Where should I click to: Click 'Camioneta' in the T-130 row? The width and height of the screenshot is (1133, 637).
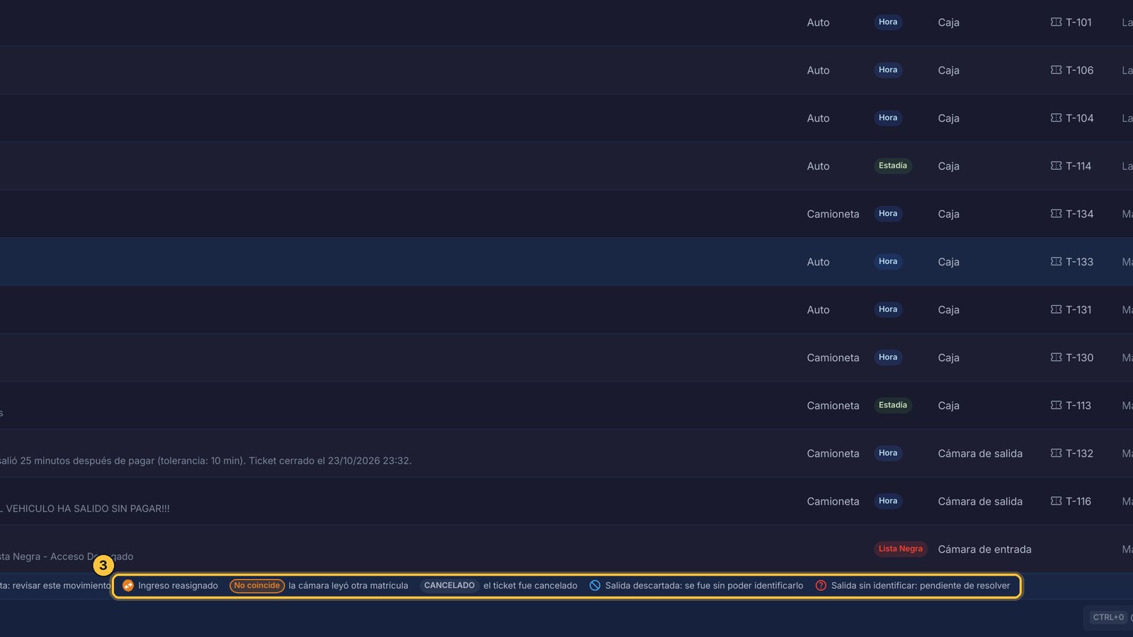[833, 358]
